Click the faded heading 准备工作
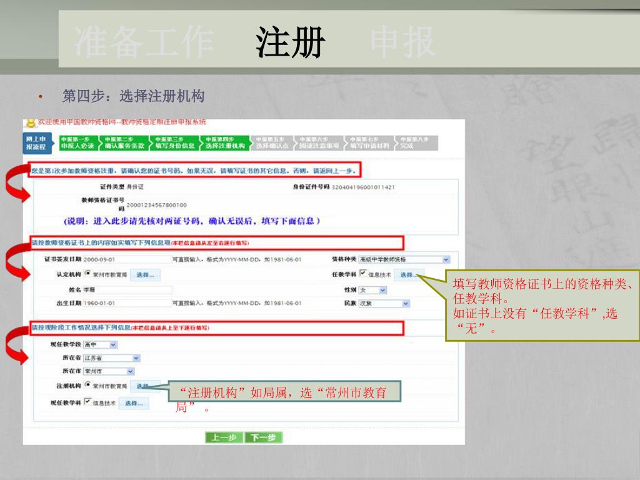This screenshot has height=480, width=640. coord(144,42)
